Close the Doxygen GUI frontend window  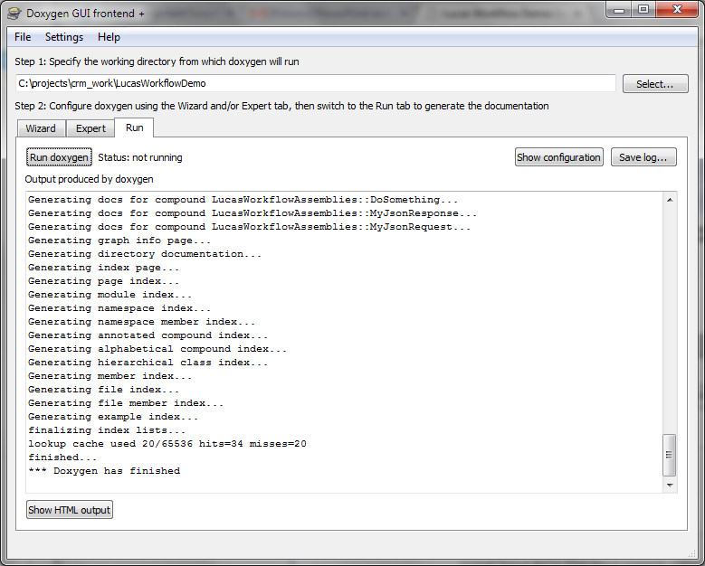[678, 9]
